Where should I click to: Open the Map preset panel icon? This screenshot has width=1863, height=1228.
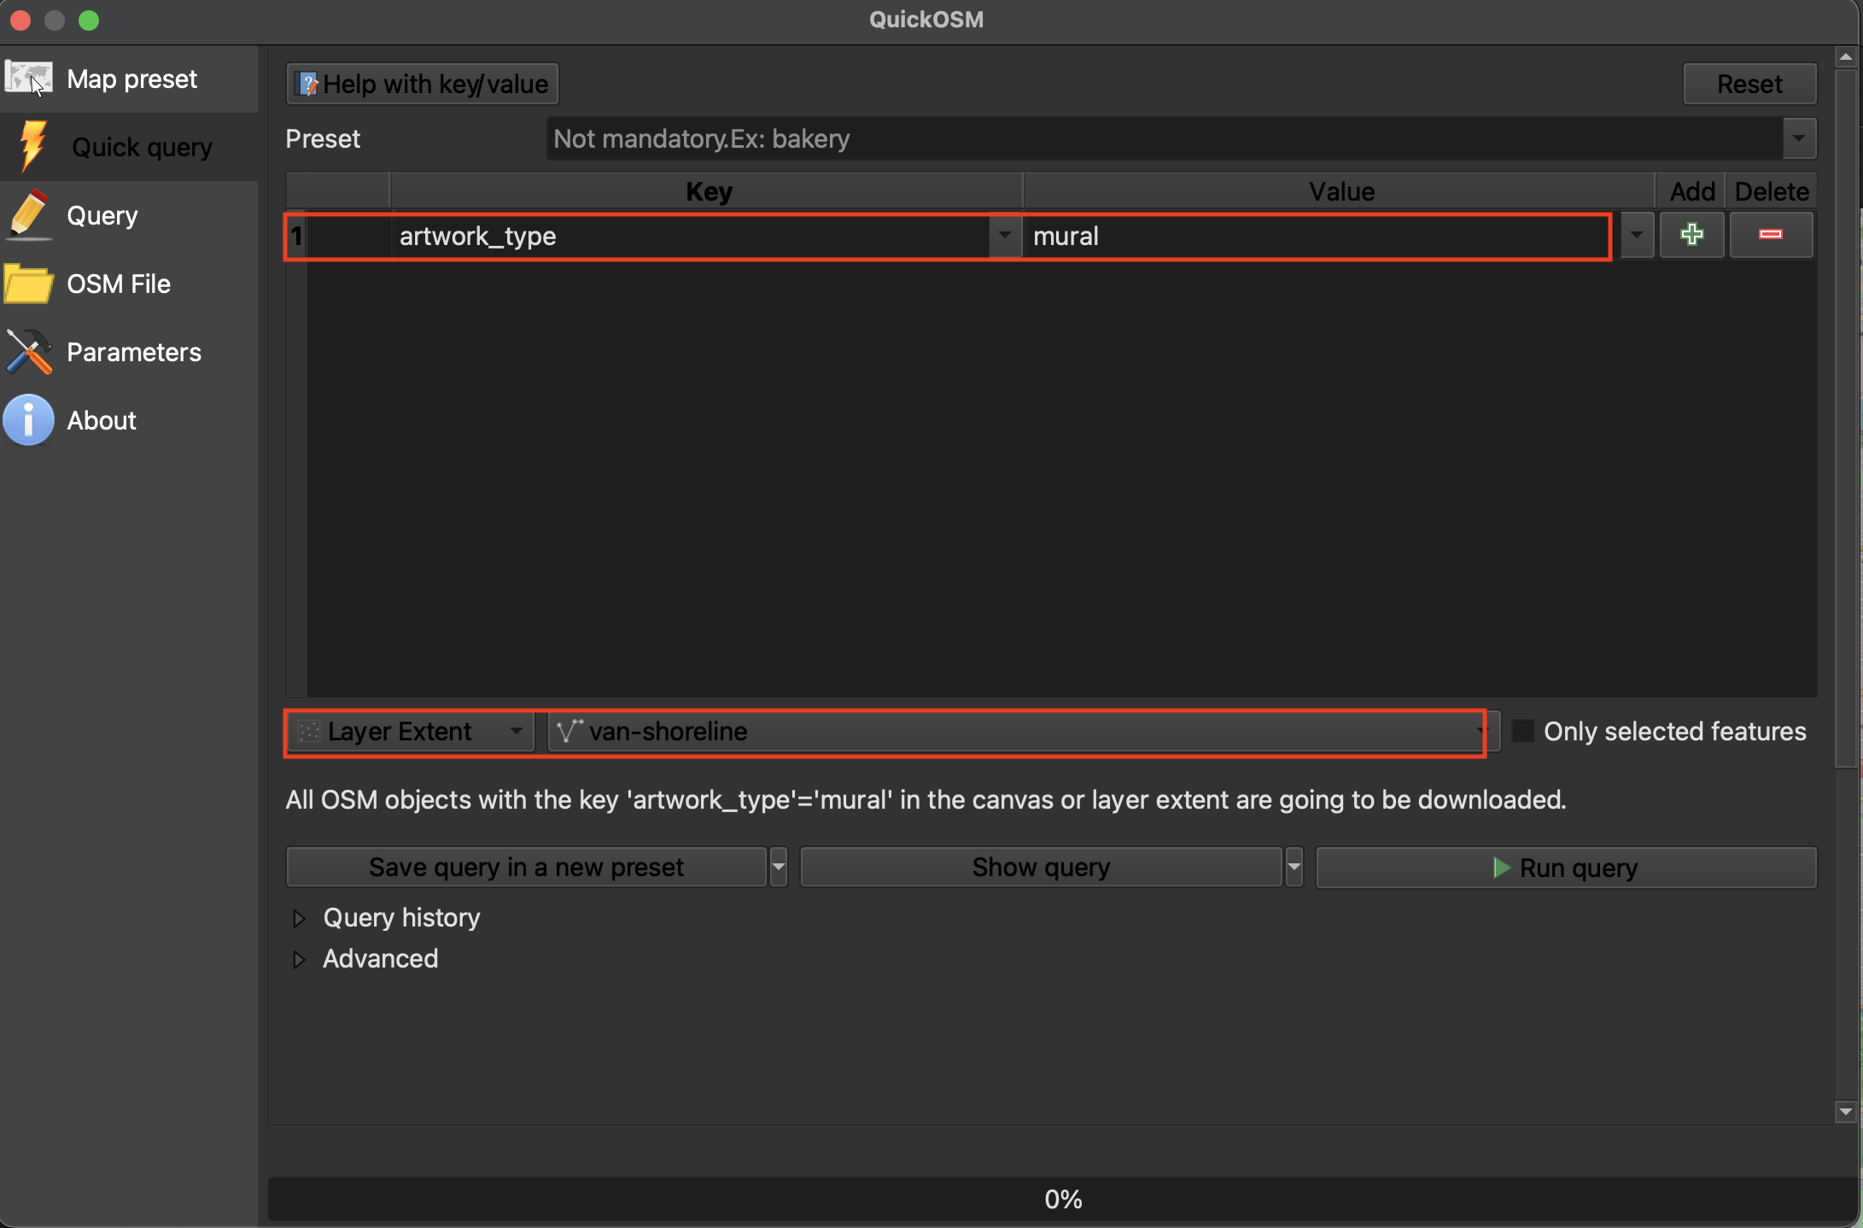click(x=28, y=79)
